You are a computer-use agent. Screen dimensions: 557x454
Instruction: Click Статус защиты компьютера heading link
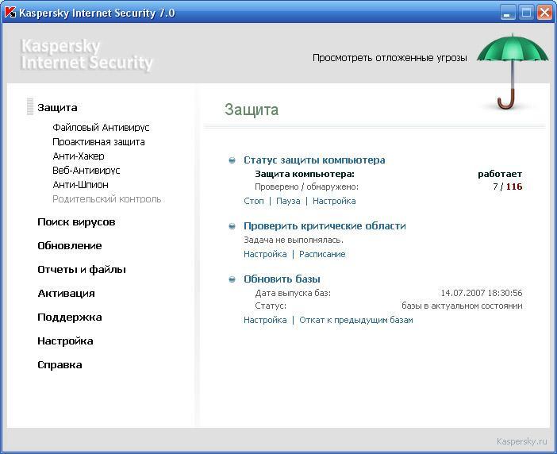[314, 160]
